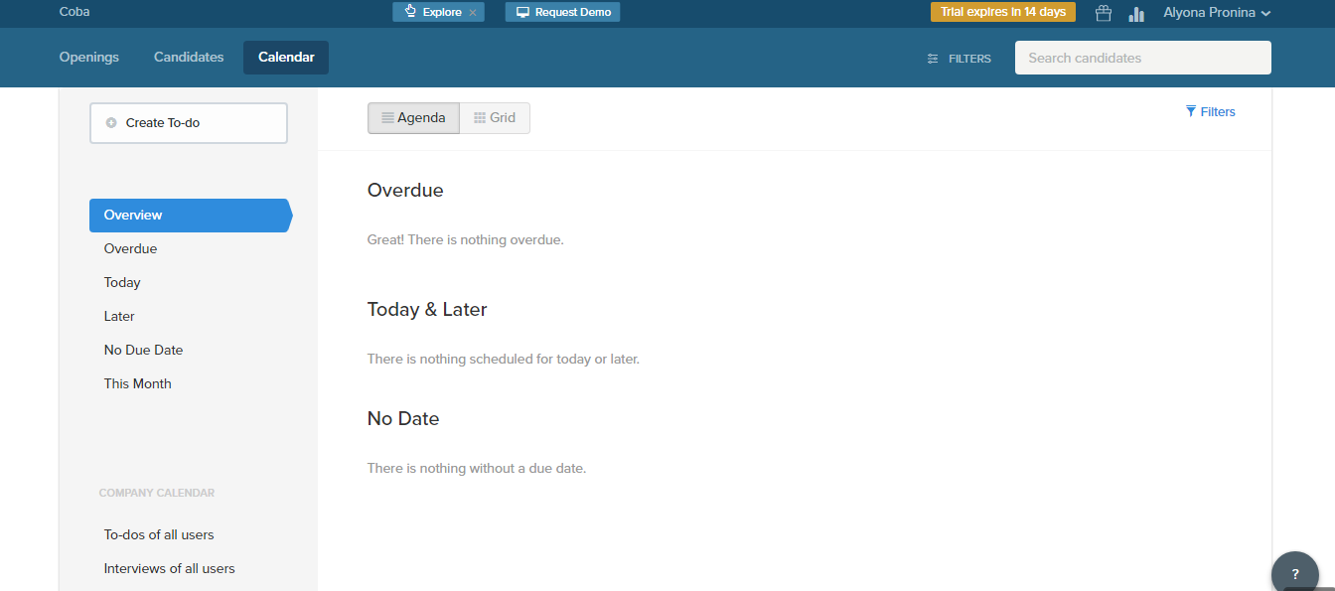Viewport: 1335px width, 591px height.
Task: Click the Coba company name
Action: pos(74,13)
